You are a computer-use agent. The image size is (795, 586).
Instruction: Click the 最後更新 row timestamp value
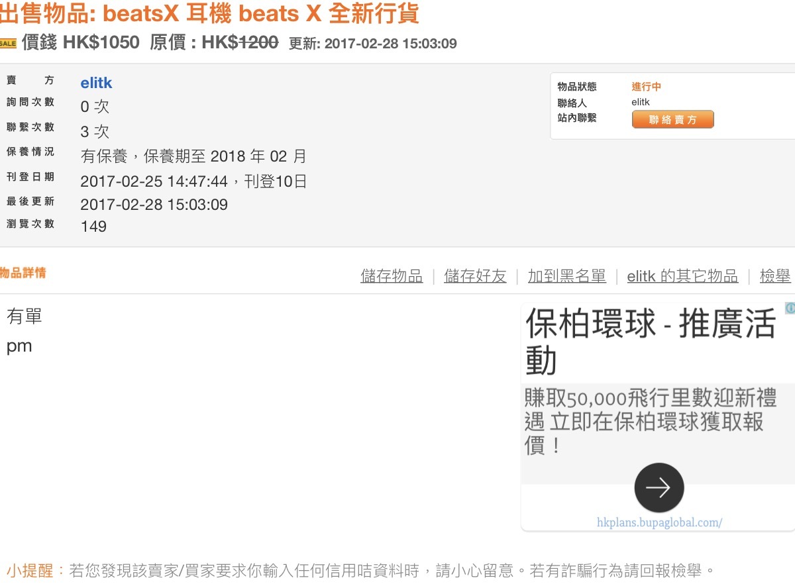154,205
